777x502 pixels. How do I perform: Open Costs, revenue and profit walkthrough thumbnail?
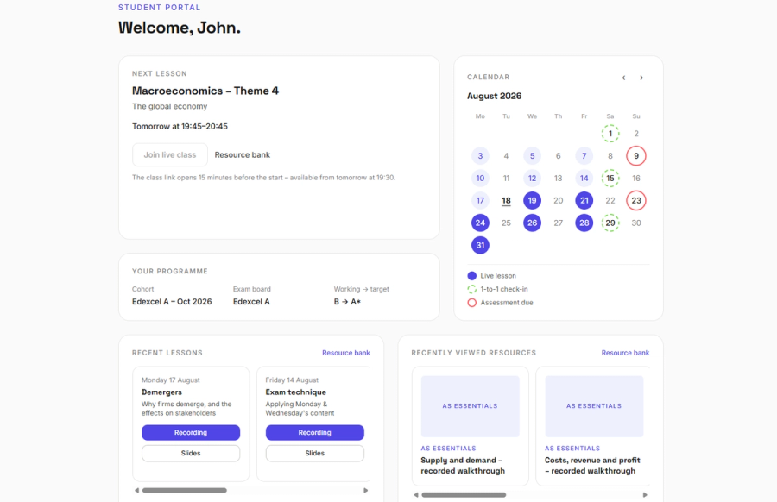coord(594,406)
